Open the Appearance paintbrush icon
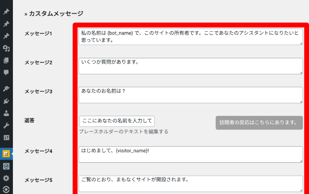The image size is (309, 194). 6,89
